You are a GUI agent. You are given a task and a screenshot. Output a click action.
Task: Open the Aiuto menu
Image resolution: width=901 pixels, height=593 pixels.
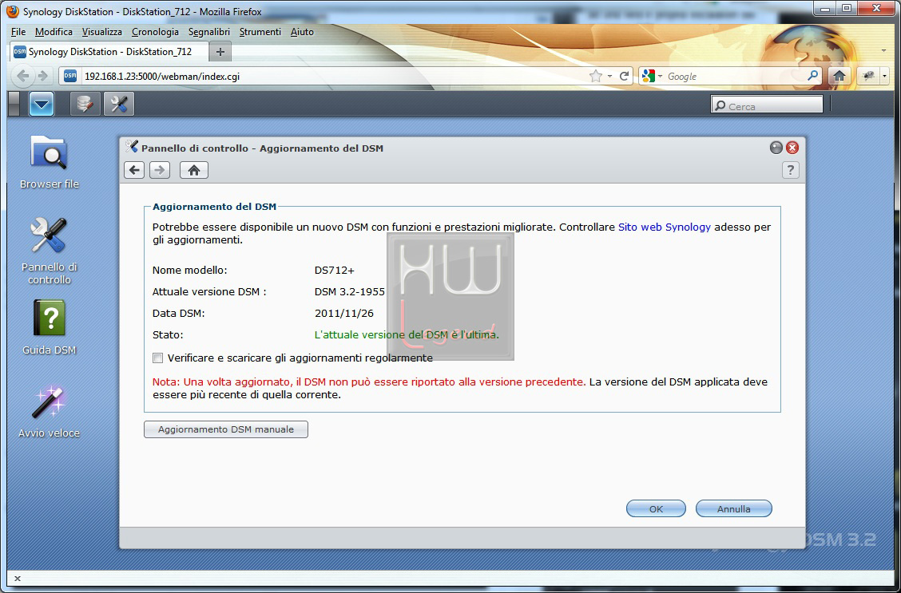click(302, 32)
